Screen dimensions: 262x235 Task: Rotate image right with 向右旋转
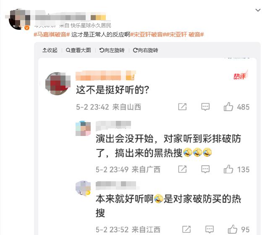(145, 50)
